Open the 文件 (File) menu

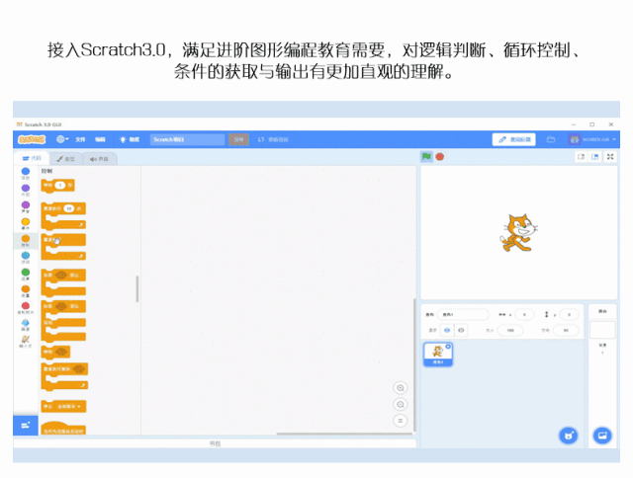[x=80, y=139]
